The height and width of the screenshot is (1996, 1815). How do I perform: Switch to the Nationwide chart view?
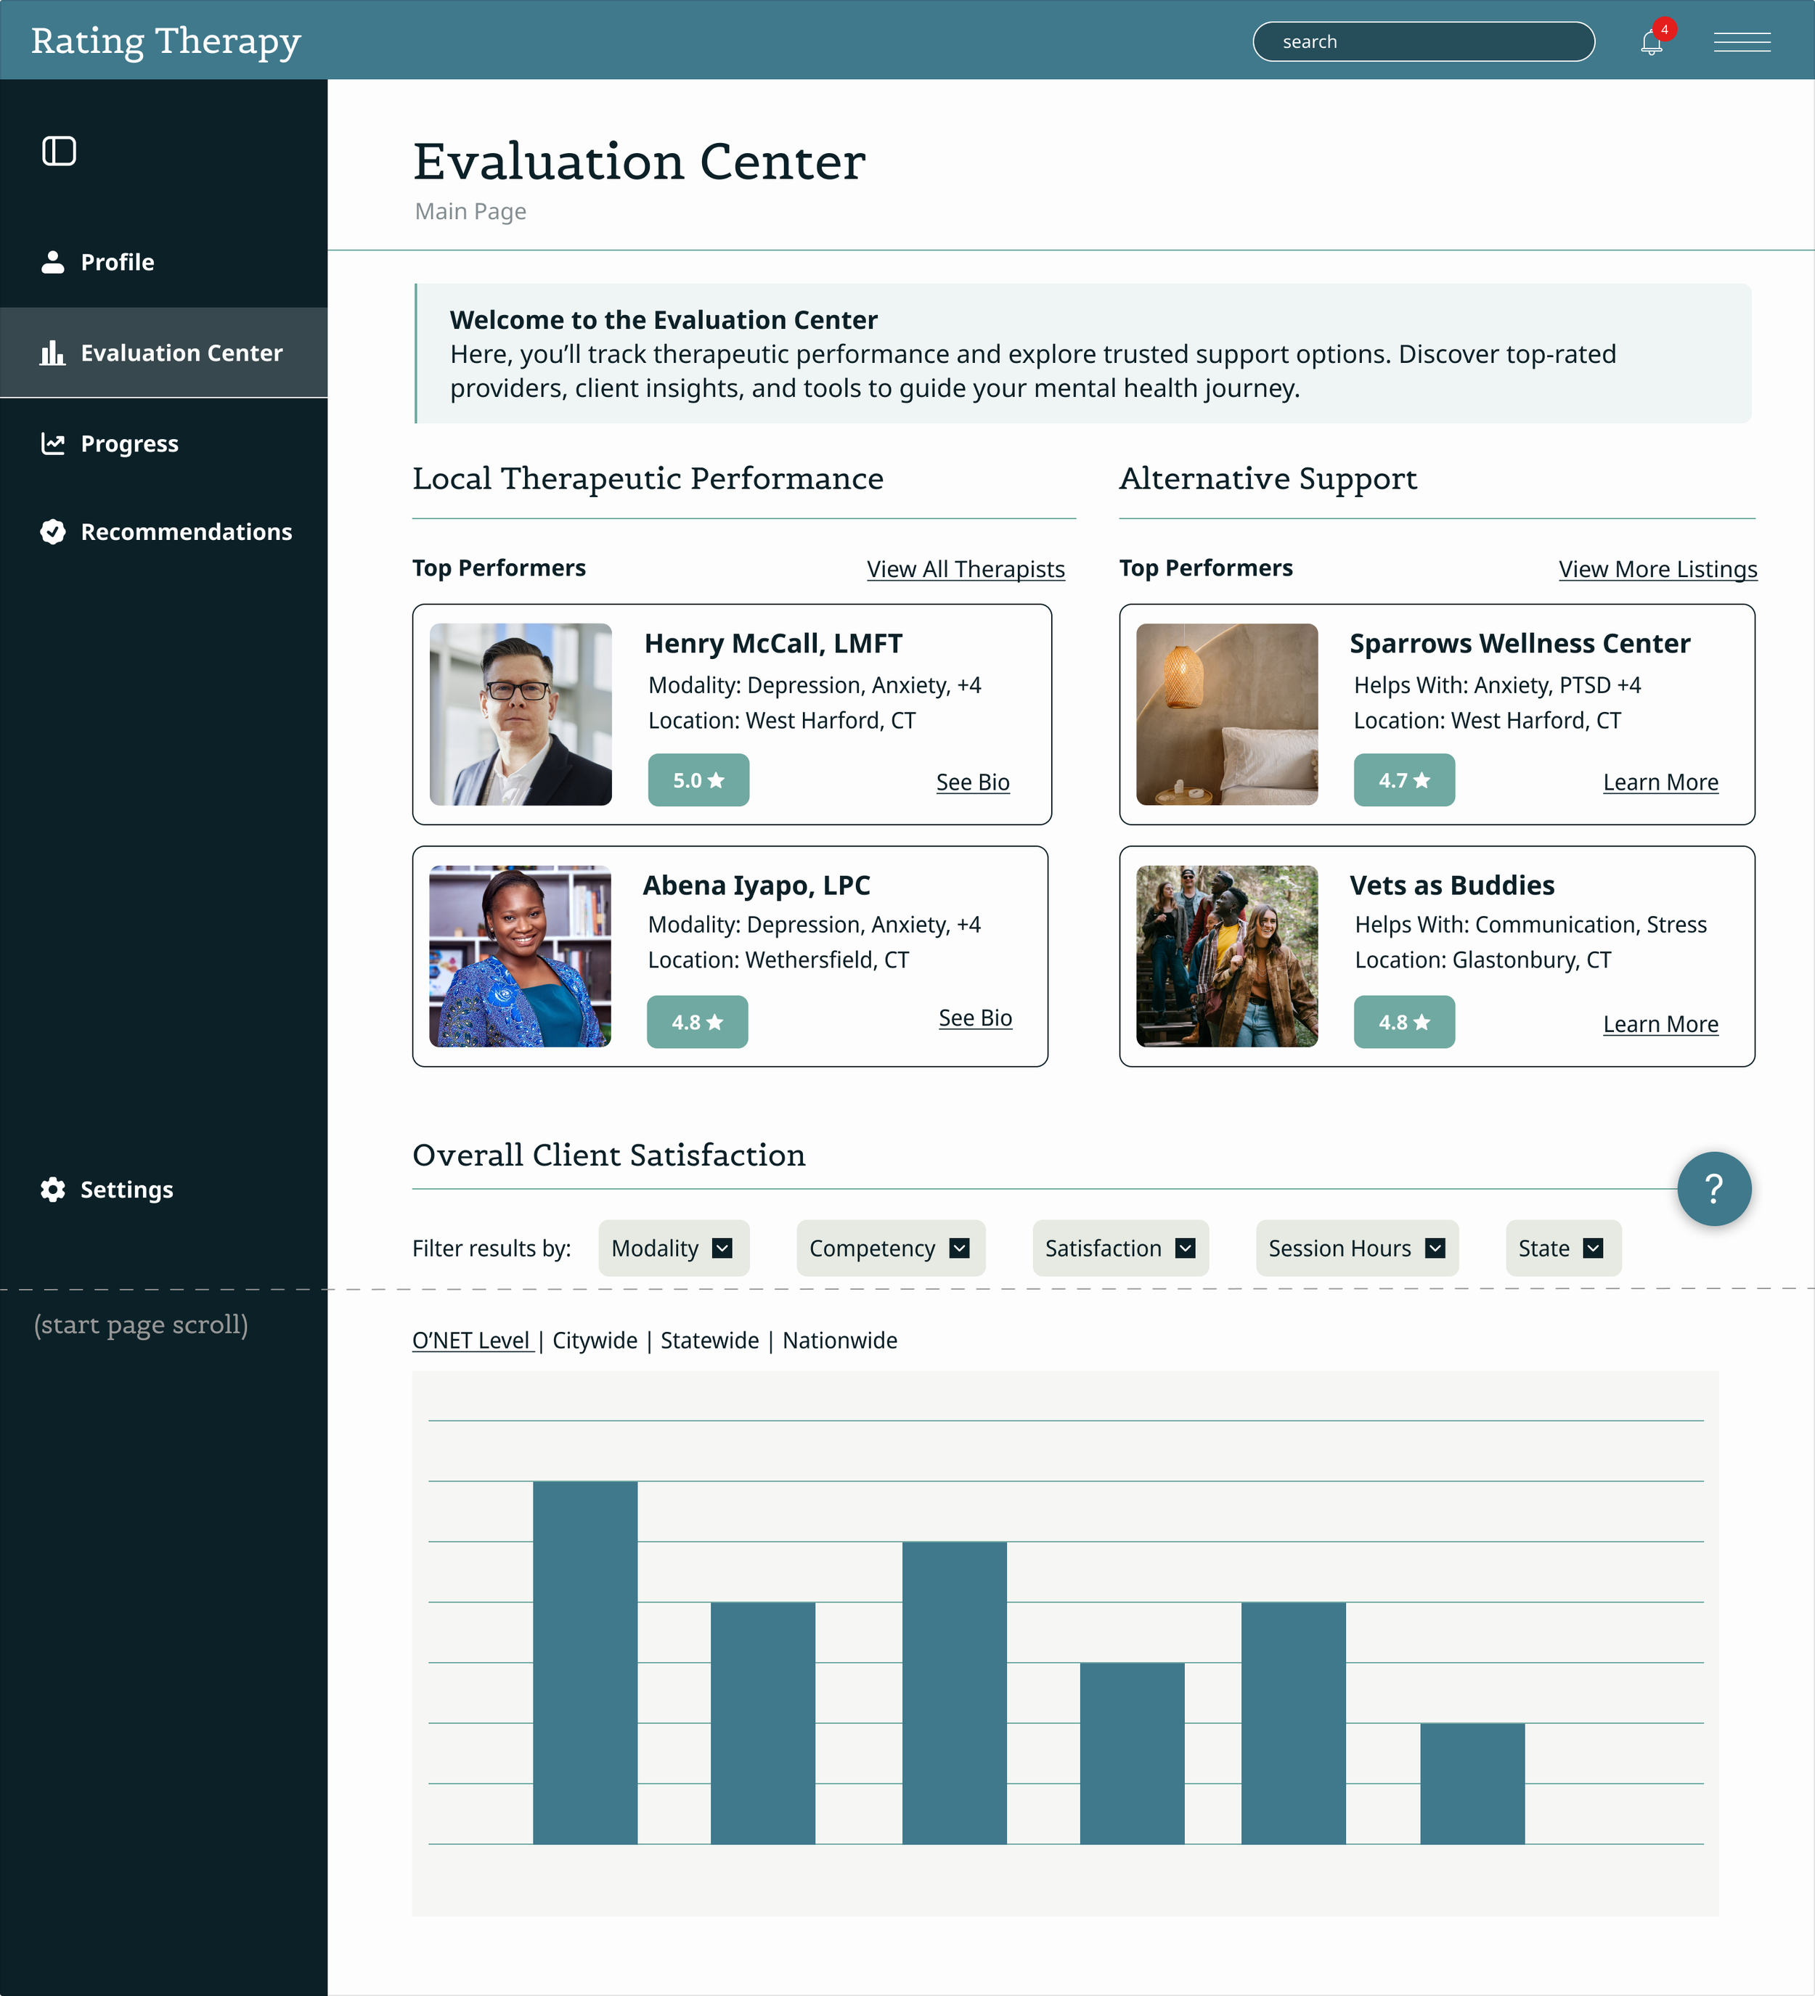839,1341
